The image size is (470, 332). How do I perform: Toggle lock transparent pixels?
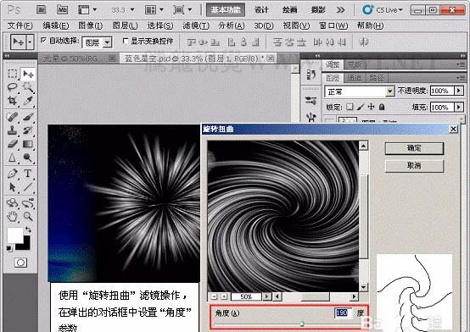(x=350, y=107)
